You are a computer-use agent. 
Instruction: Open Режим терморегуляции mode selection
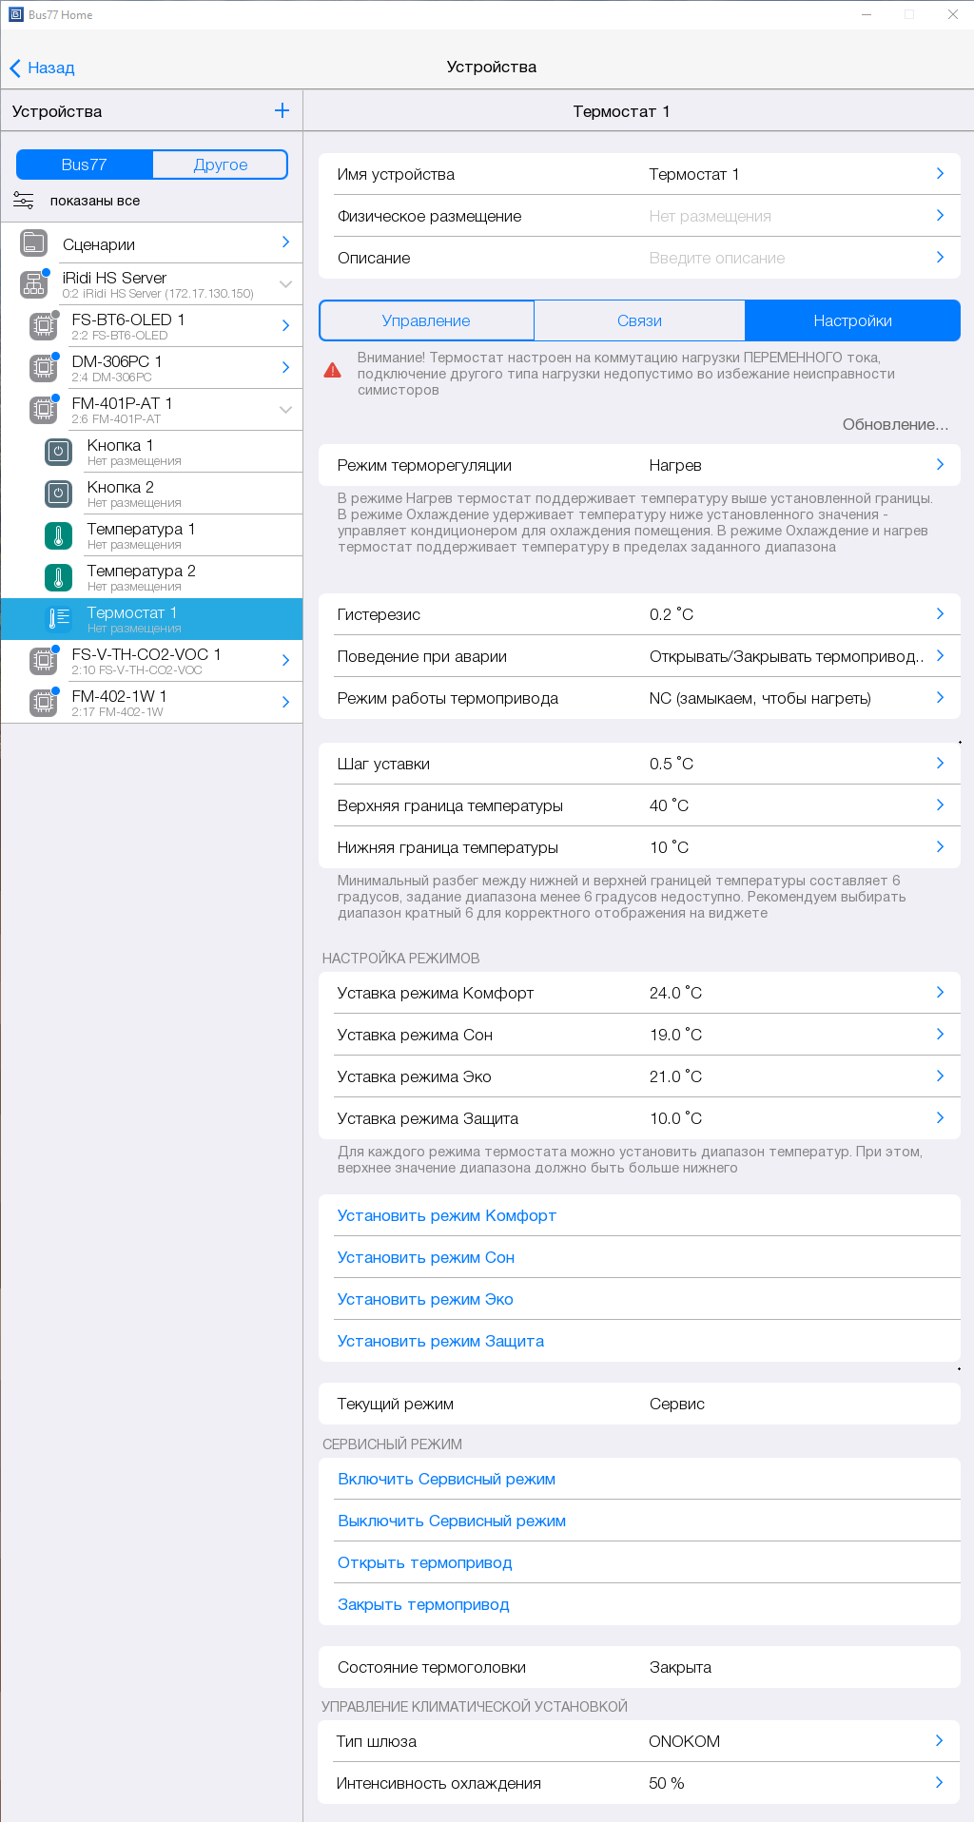(639, 465)
